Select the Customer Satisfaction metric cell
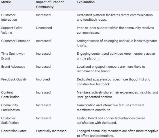 pos(10,120)
